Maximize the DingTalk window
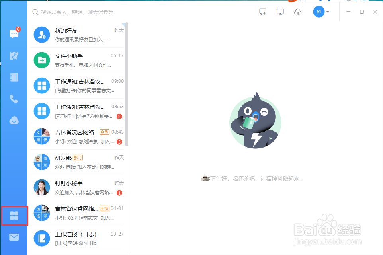The image size is (383, 255). (362, 12)
